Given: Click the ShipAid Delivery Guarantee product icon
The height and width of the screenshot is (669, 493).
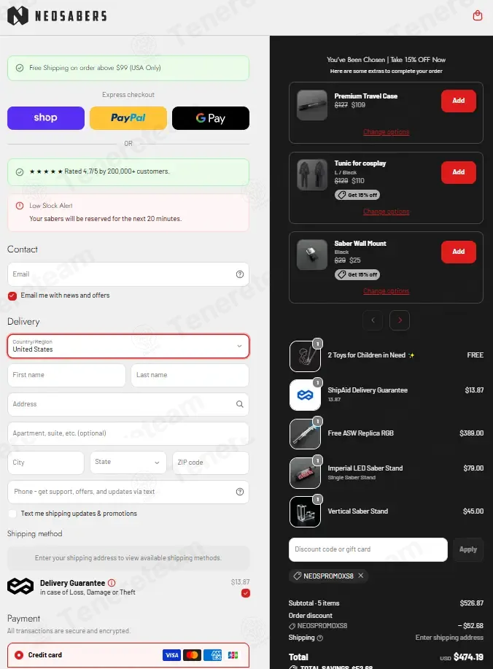Looking at the screenshot, I should [x=305, y=395].
